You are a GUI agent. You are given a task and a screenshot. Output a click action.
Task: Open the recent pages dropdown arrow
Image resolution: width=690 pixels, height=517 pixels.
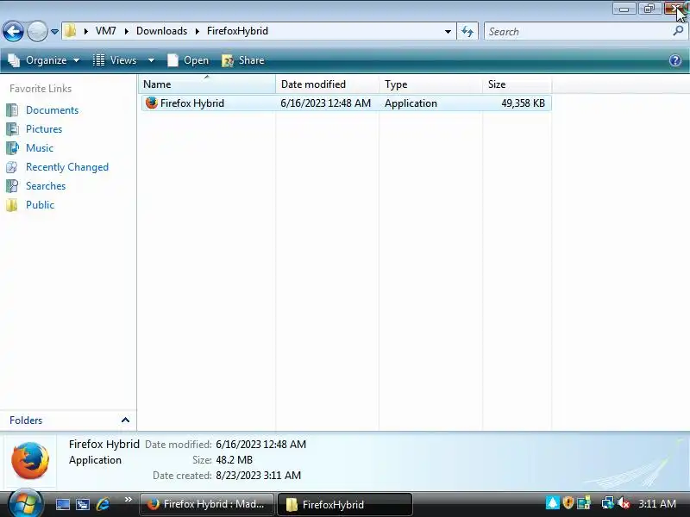click(x=54, y=32)
